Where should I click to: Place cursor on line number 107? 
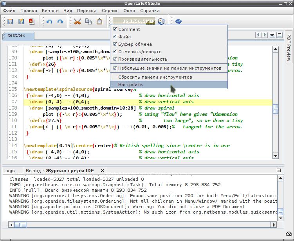[x=13, y=102]
